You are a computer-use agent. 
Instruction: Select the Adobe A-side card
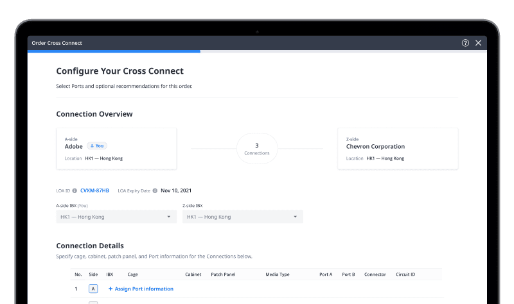point(116,149)
